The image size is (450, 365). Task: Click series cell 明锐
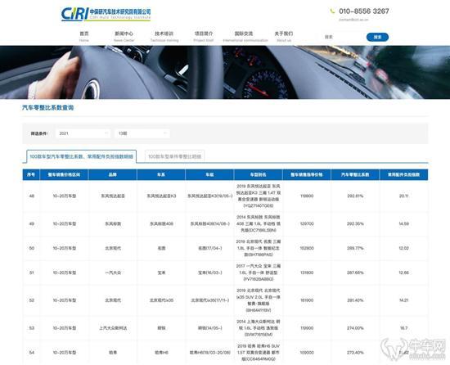(x=161, y=328)
